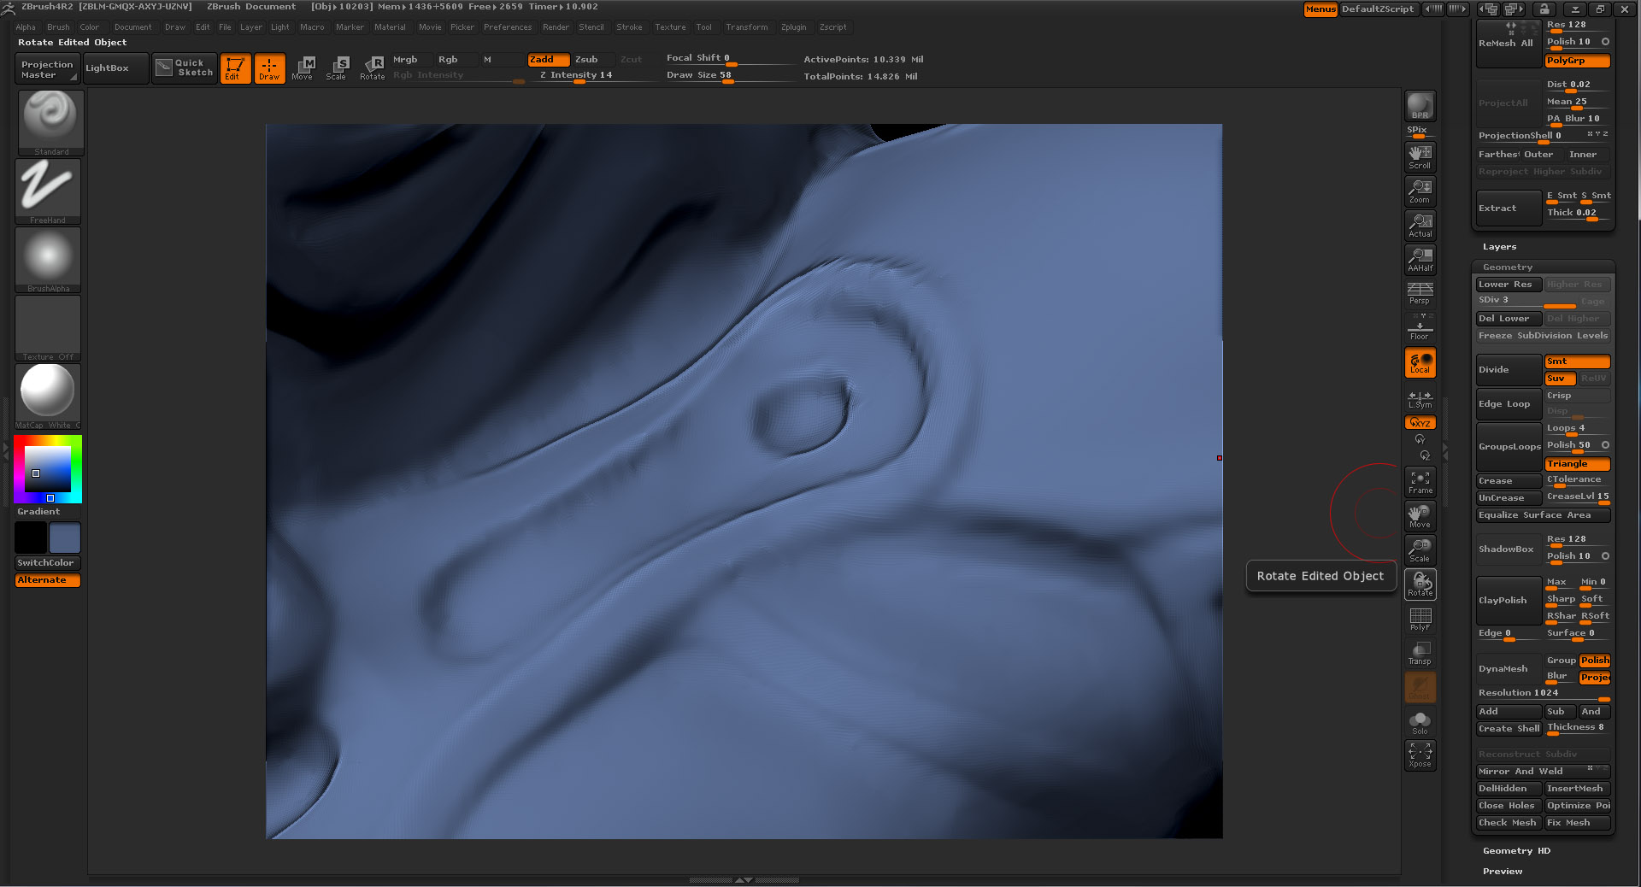Select the MatCap White material sphere
This screenshot has height=887, width=1641.
point(47,393)
